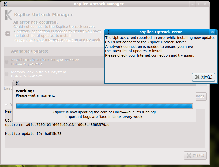Click the K icon in the Uptrack Manager titlebar
The image size is (219, 167).
[5, 4]
